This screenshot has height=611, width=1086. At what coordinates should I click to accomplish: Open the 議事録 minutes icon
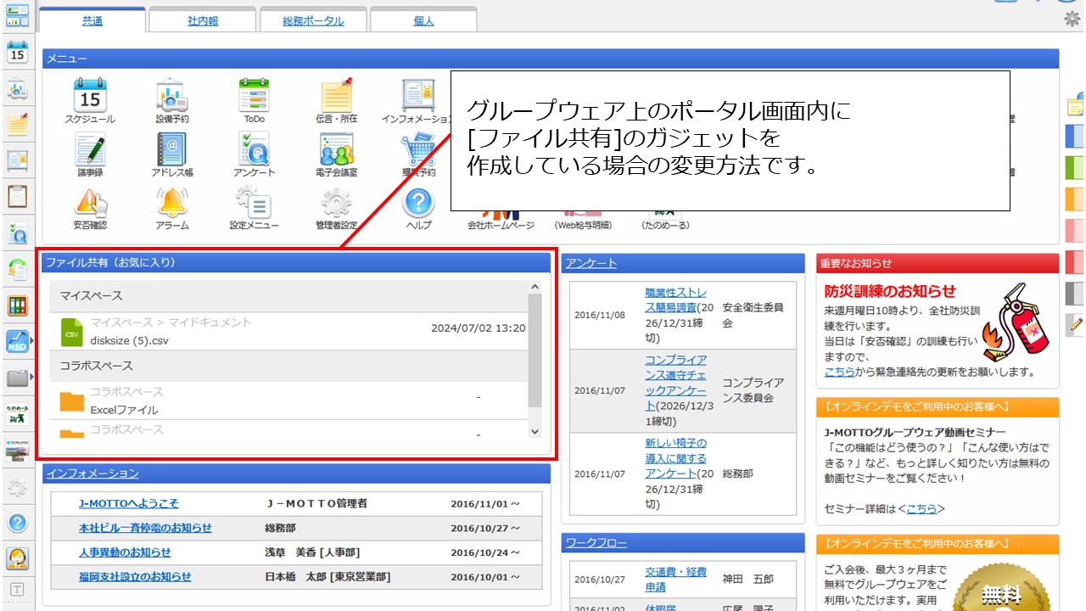(89, 149)
